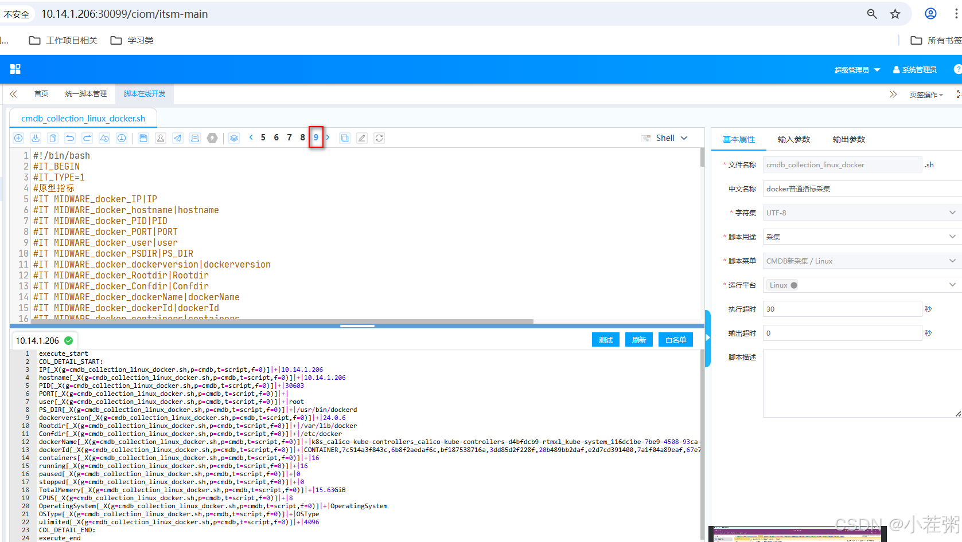Collapse the left navigation with double-chevron arrow

tap(13, 93)
